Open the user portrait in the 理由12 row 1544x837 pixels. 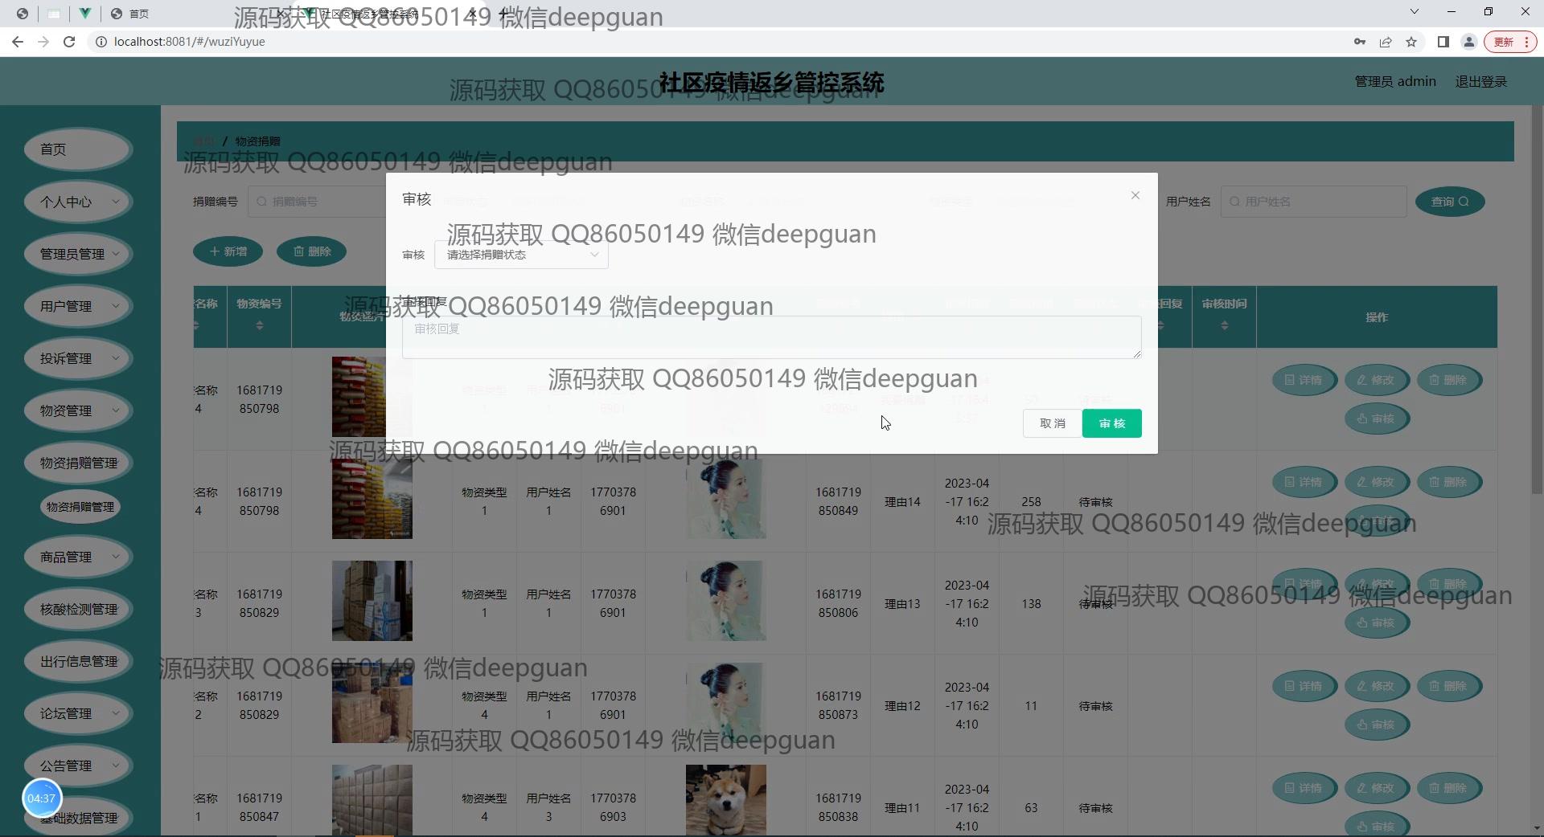click(726, 703)
